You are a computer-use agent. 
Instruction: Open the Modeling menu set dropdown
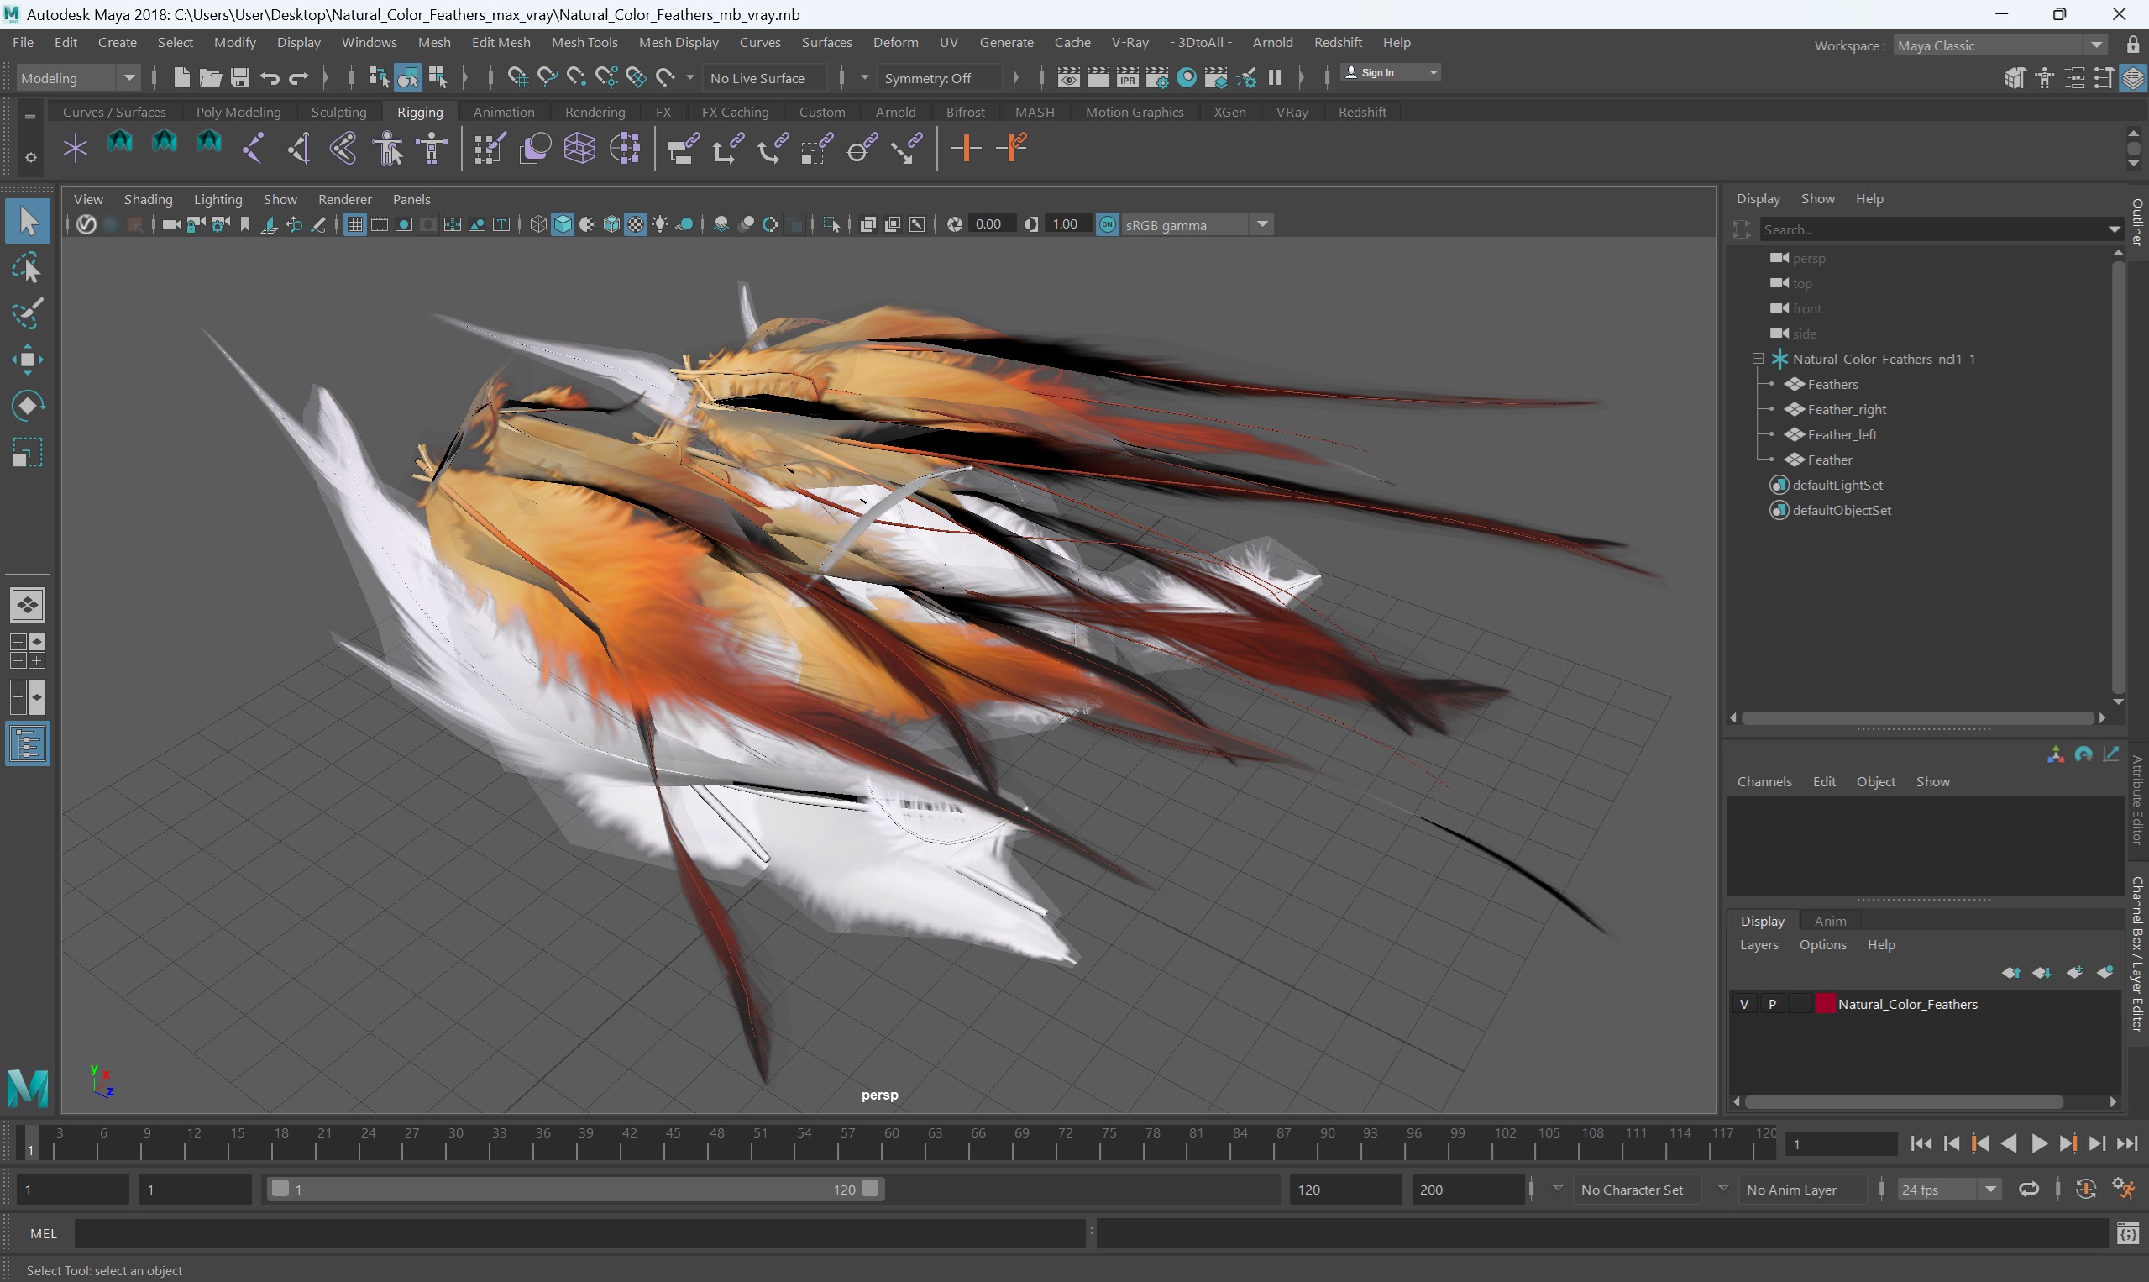78,78
